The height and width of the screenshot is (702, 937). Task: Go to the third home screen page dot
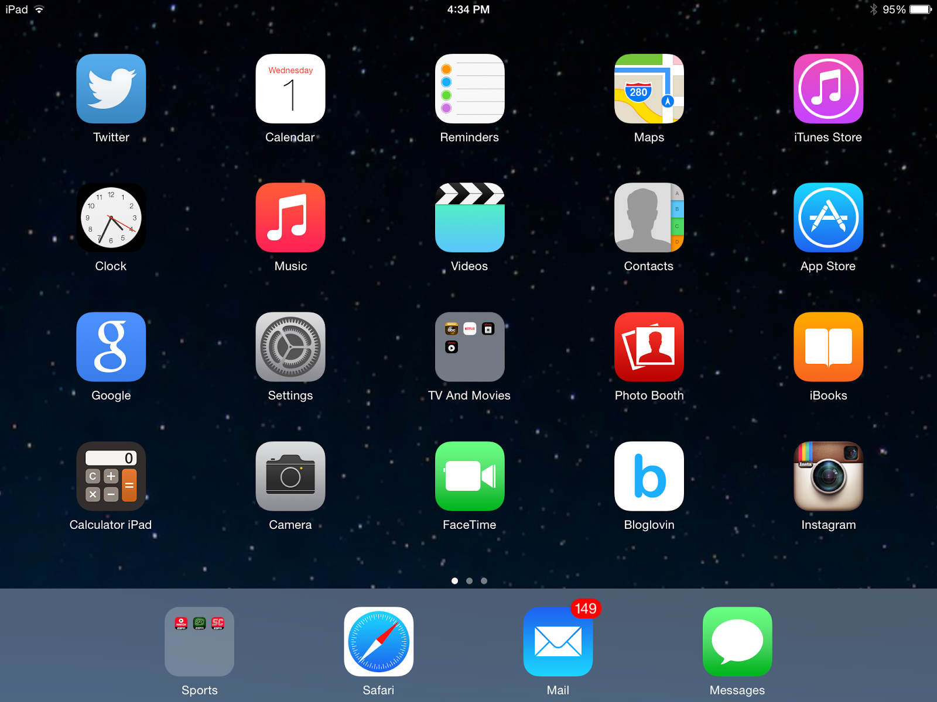pyautogui.click(x=484, y=581)
